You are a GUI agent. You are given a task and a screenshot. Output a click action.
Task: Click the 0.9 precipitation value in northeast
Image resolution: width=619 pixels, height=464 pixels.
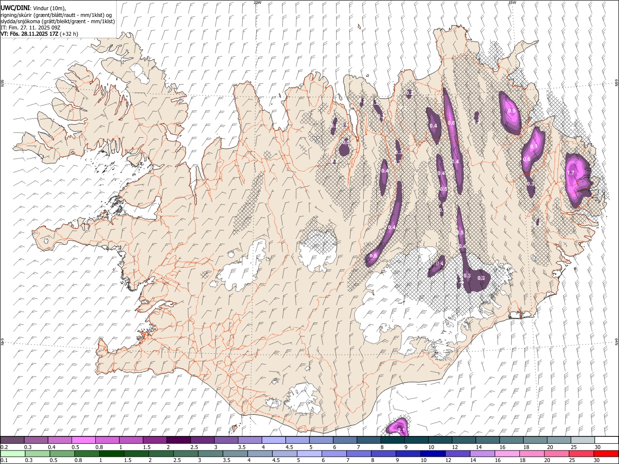pos(512,111)
